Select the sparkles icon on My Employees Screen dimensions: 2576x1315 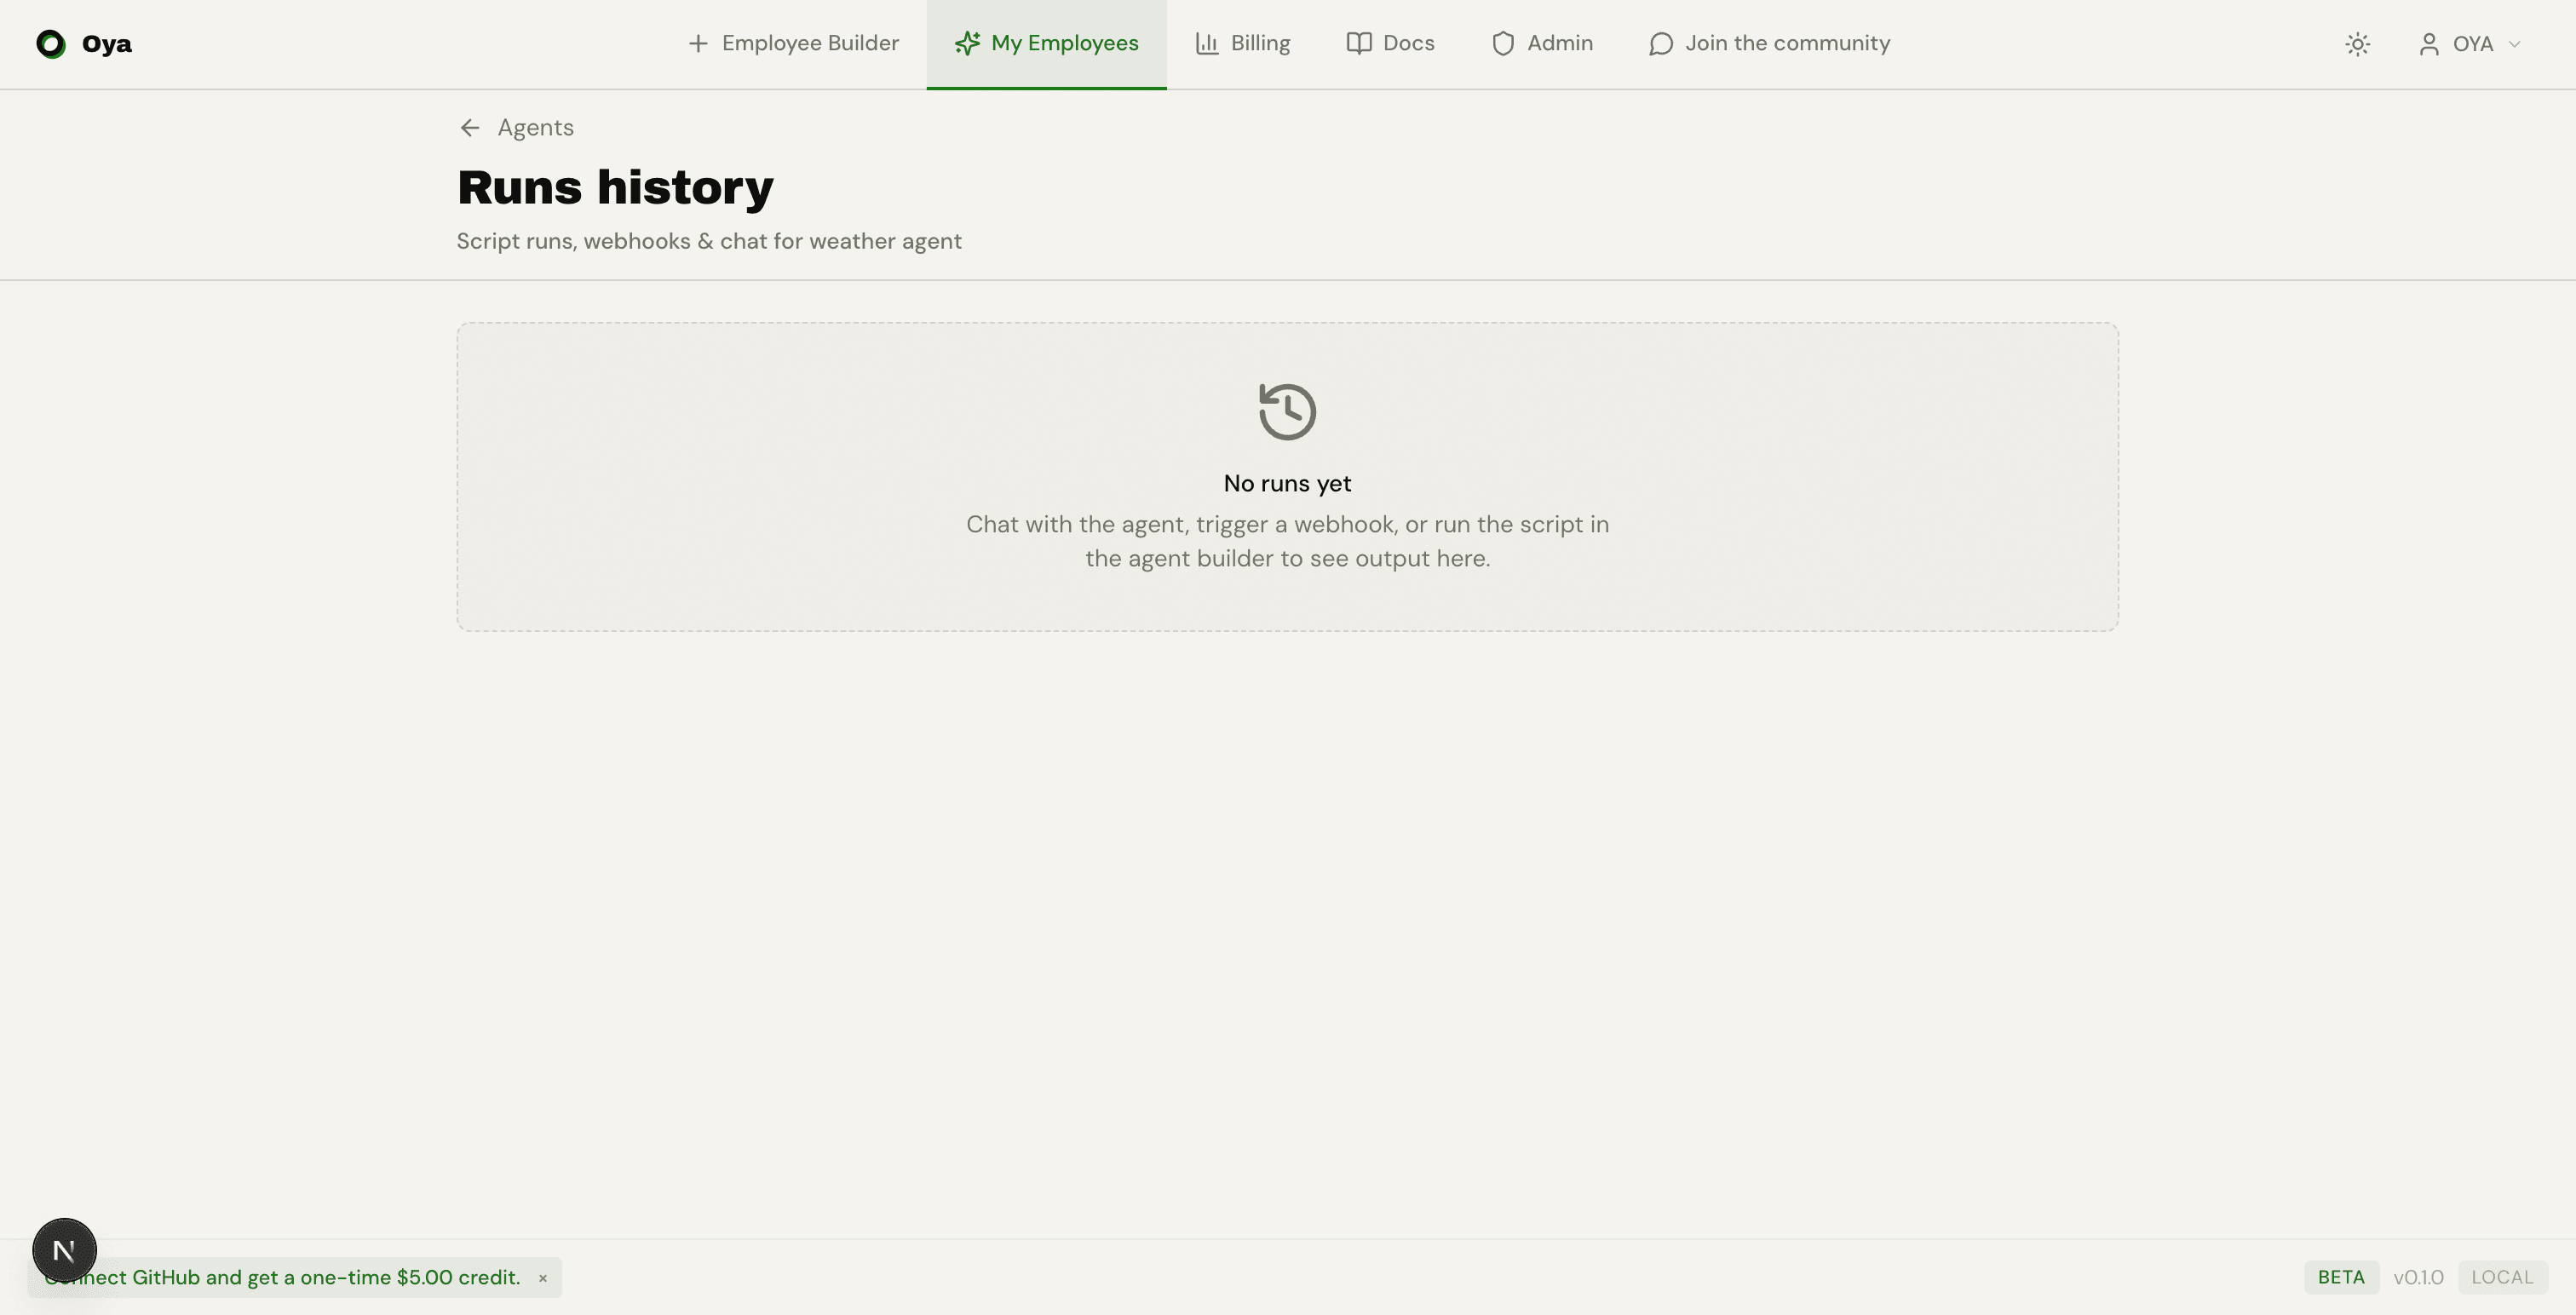coord(967,43)
